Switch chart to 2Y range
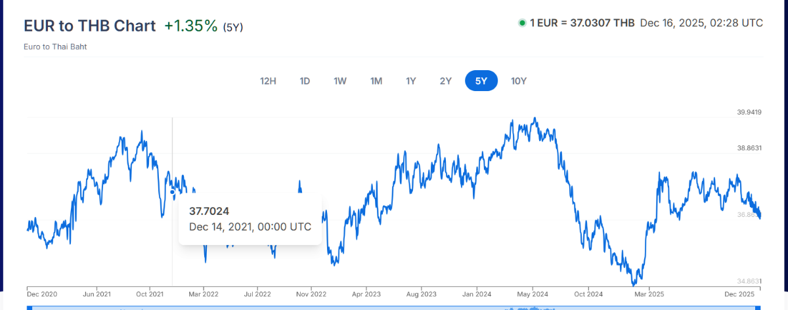 pyautogui.click(x=446, y=81)
